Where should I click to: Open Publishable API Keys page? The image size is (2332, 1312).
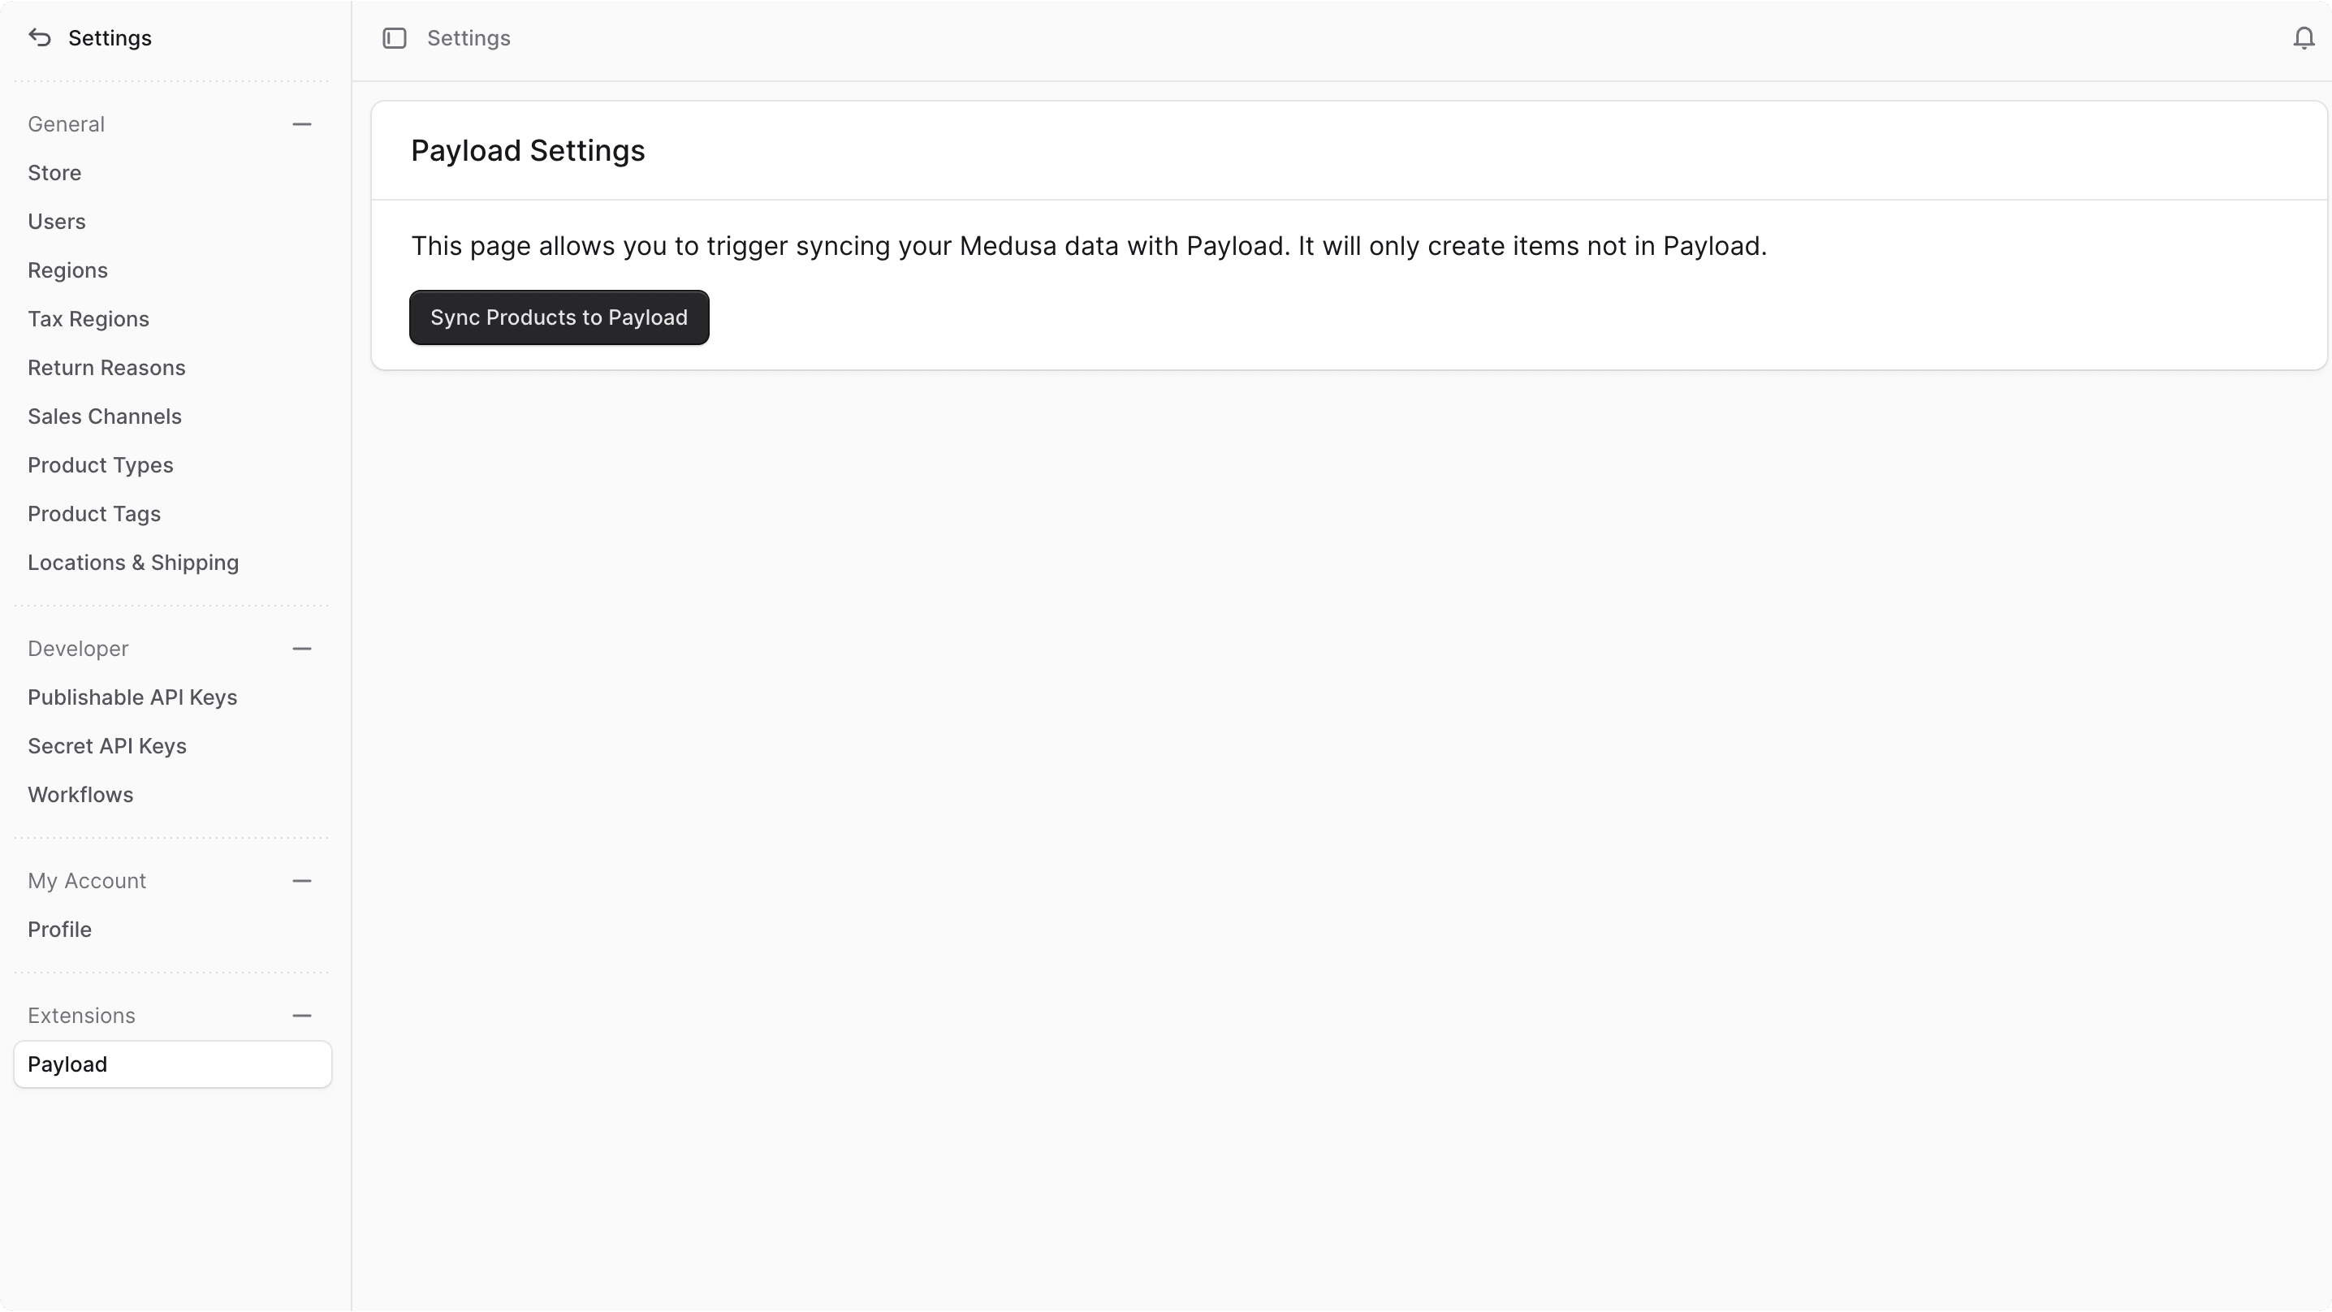click(x=132, y=697)
